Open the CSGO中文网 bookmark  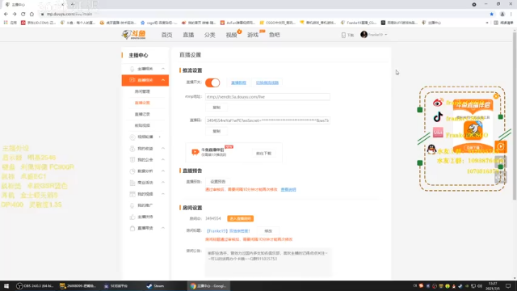[x=277, y=23]
